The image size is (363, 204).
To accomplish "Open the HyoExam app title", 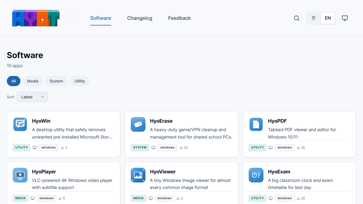I will pos(279,172).
